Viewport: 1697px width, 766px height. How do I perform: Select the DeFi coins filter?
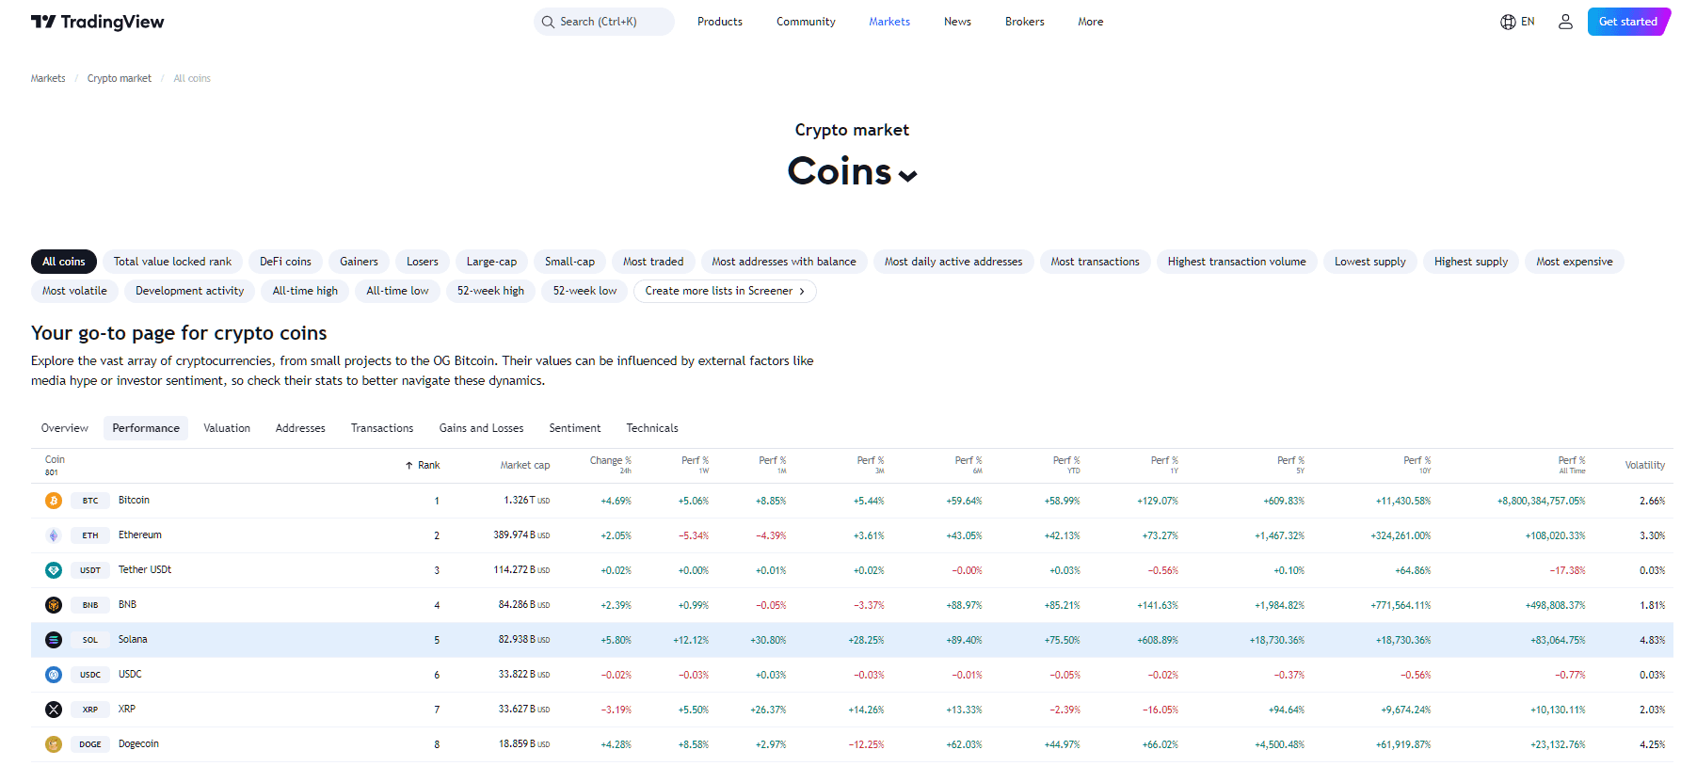coord(285,262)
